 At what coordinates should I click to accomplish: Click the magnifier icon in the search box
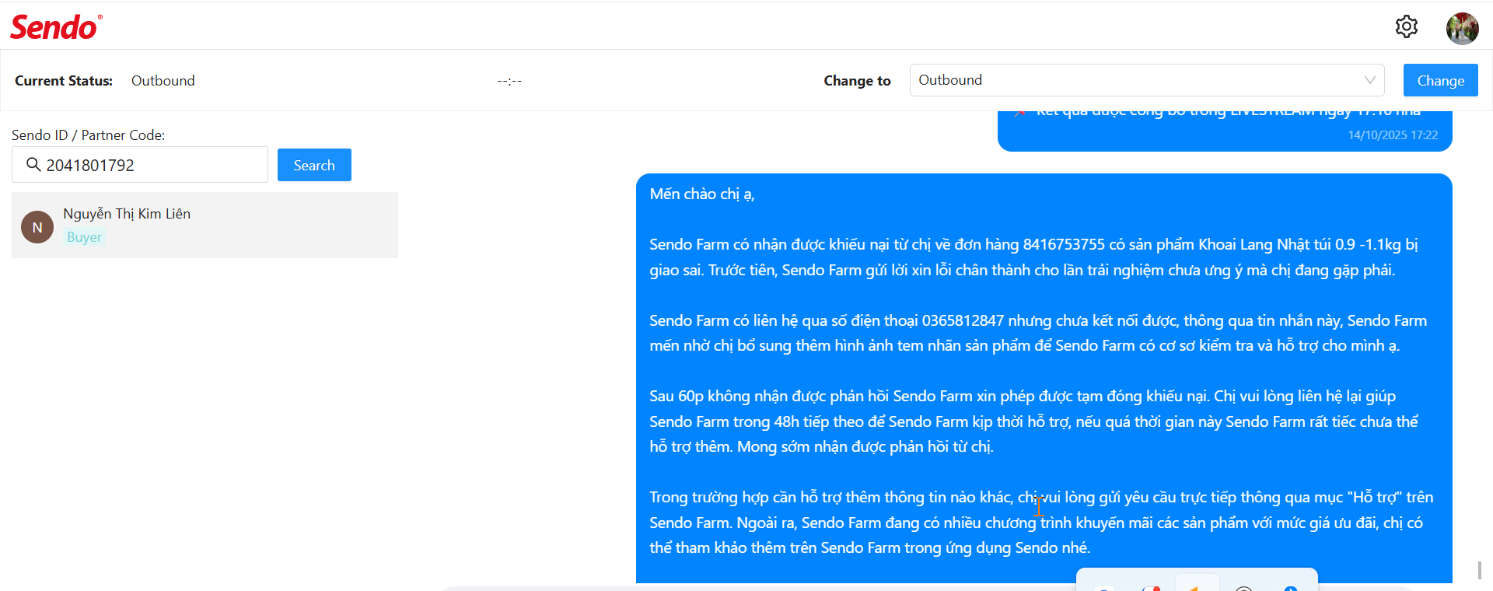tap(33, 164)
